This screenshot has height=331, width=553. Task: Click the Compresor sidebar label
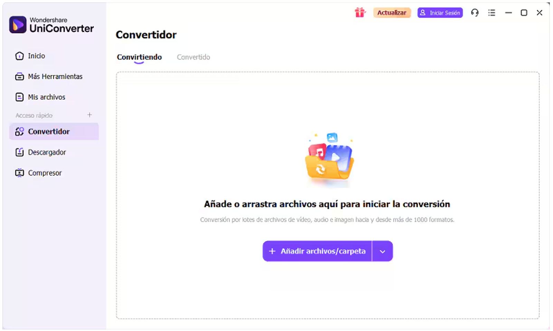pos(45,173)
